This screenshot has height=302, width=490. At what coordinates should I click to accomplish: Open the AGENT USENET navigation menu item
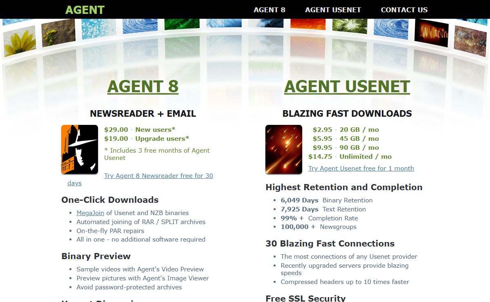click(333, 10)
